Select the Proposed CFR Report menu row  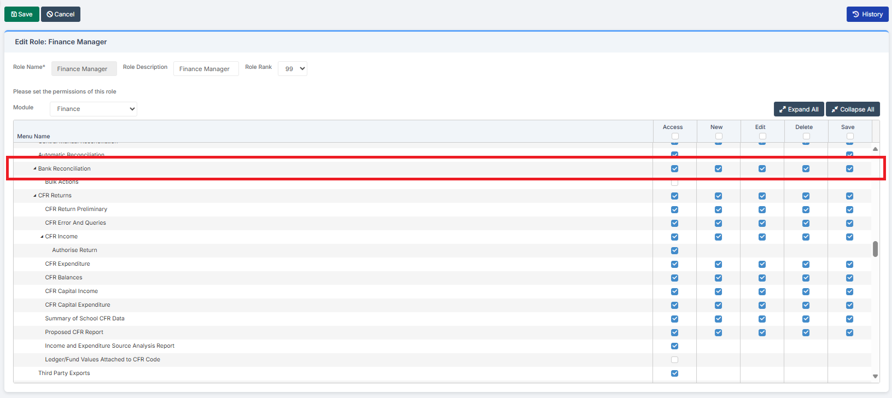pyautogui.click(x=74, y=332)
